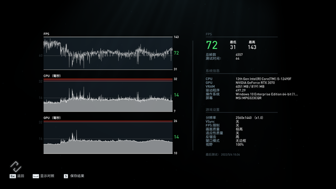Click the 26 axis label on GPU graph

pyautogui.click(x=175, y=121)
